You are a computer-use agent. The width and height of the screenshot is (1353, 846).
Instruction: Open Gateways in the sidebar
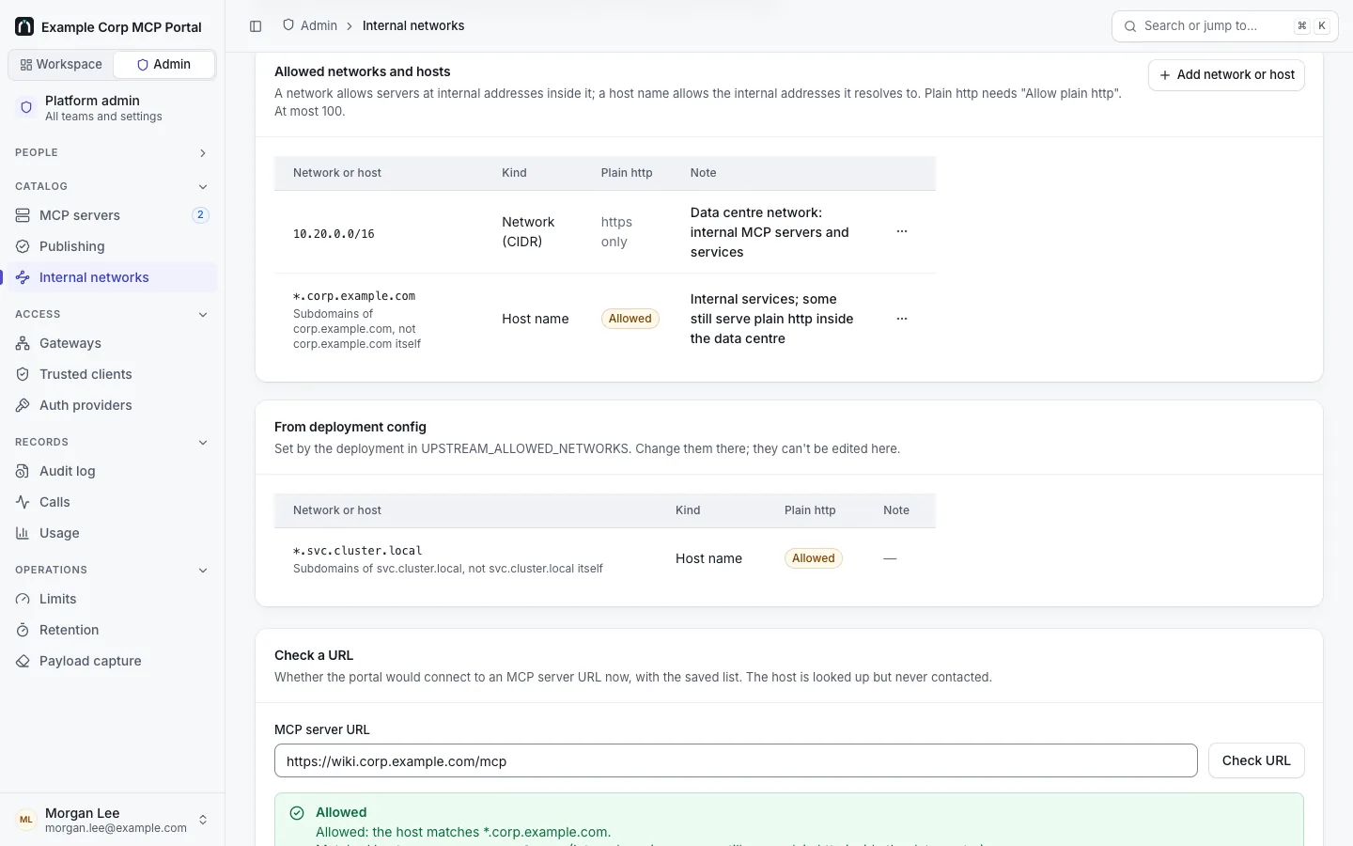point(112,343)
